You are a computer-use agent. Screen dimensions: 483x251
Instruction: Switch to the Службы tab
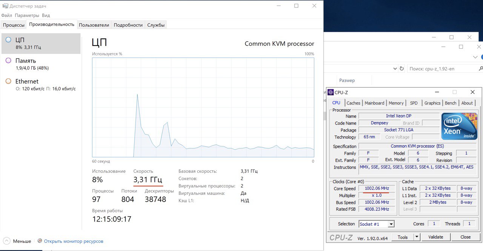click(156, 25)
